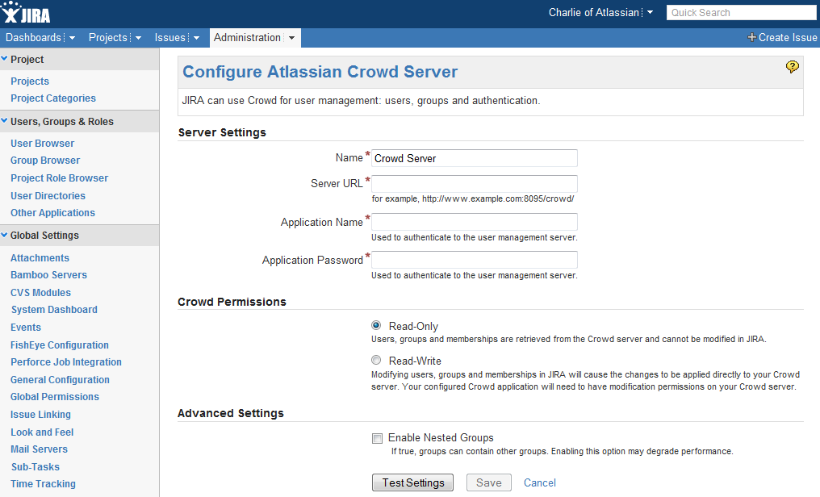
Task: Open the Projects dropdown arrow
Action: [x=139, y=38]
